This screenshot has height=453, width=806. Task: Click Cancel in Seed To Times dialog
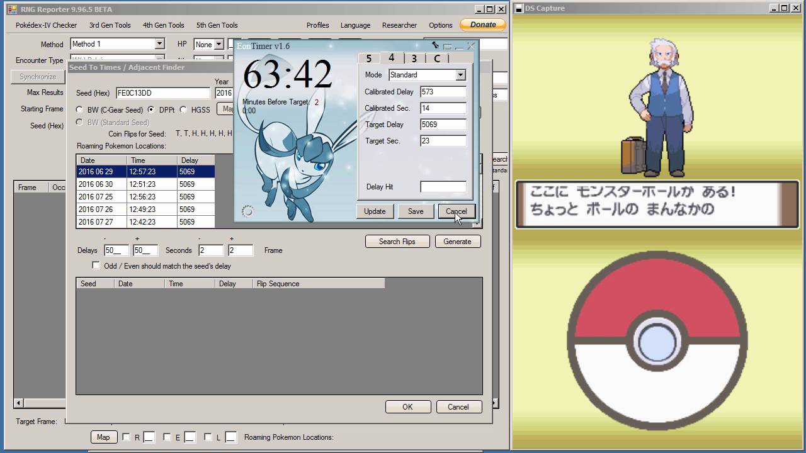458,407
